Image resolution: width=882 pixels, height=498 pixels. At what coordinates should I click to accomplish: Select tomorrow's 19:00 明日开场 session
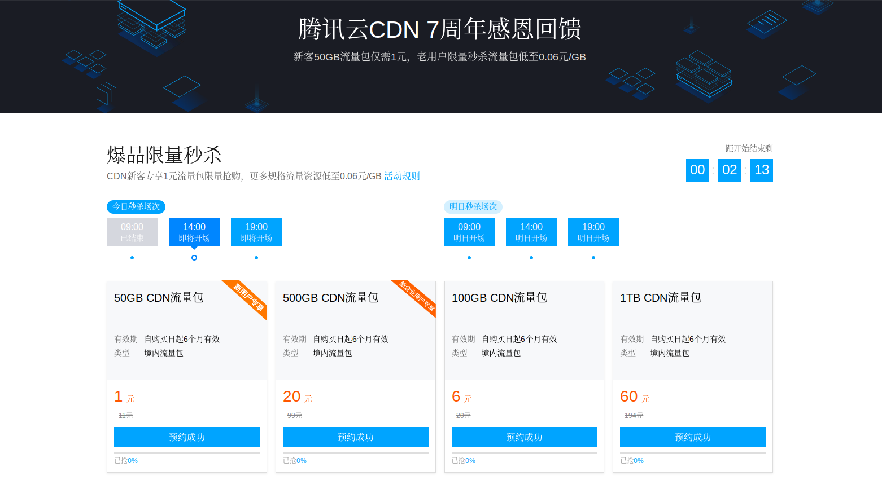tap(593, 232)
